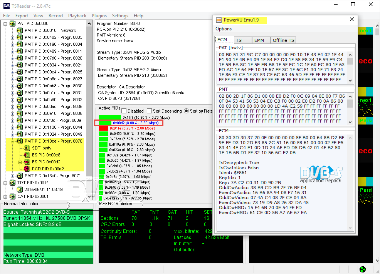This screenshot has height=274, width=380.
Task: Expand the PMT PID 0x0402 Progr. 8003 node
Action: (x=12, y=38)
